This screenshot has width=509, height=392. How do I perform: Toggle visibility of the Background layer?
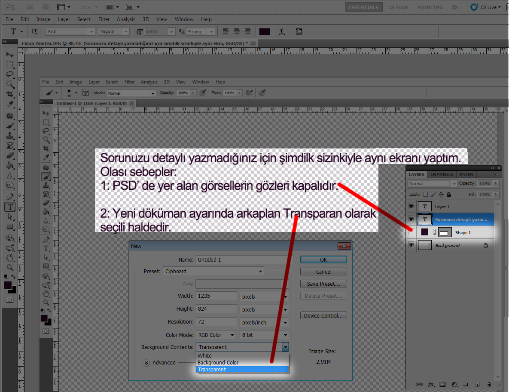[x=411, y=245]
